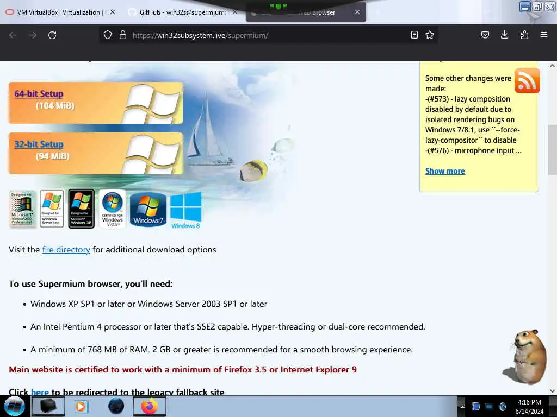
Task: Download the 64-bit Setup
Action: pyautogui.click(x=39, y=93)
